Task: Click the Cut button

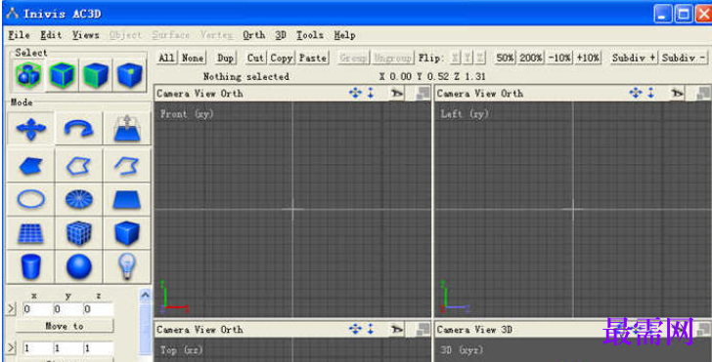Action: click(255, 58)
